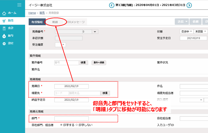
Task: Switch to the EDIメッセージ tab
Action: click(x=76, y=22)
